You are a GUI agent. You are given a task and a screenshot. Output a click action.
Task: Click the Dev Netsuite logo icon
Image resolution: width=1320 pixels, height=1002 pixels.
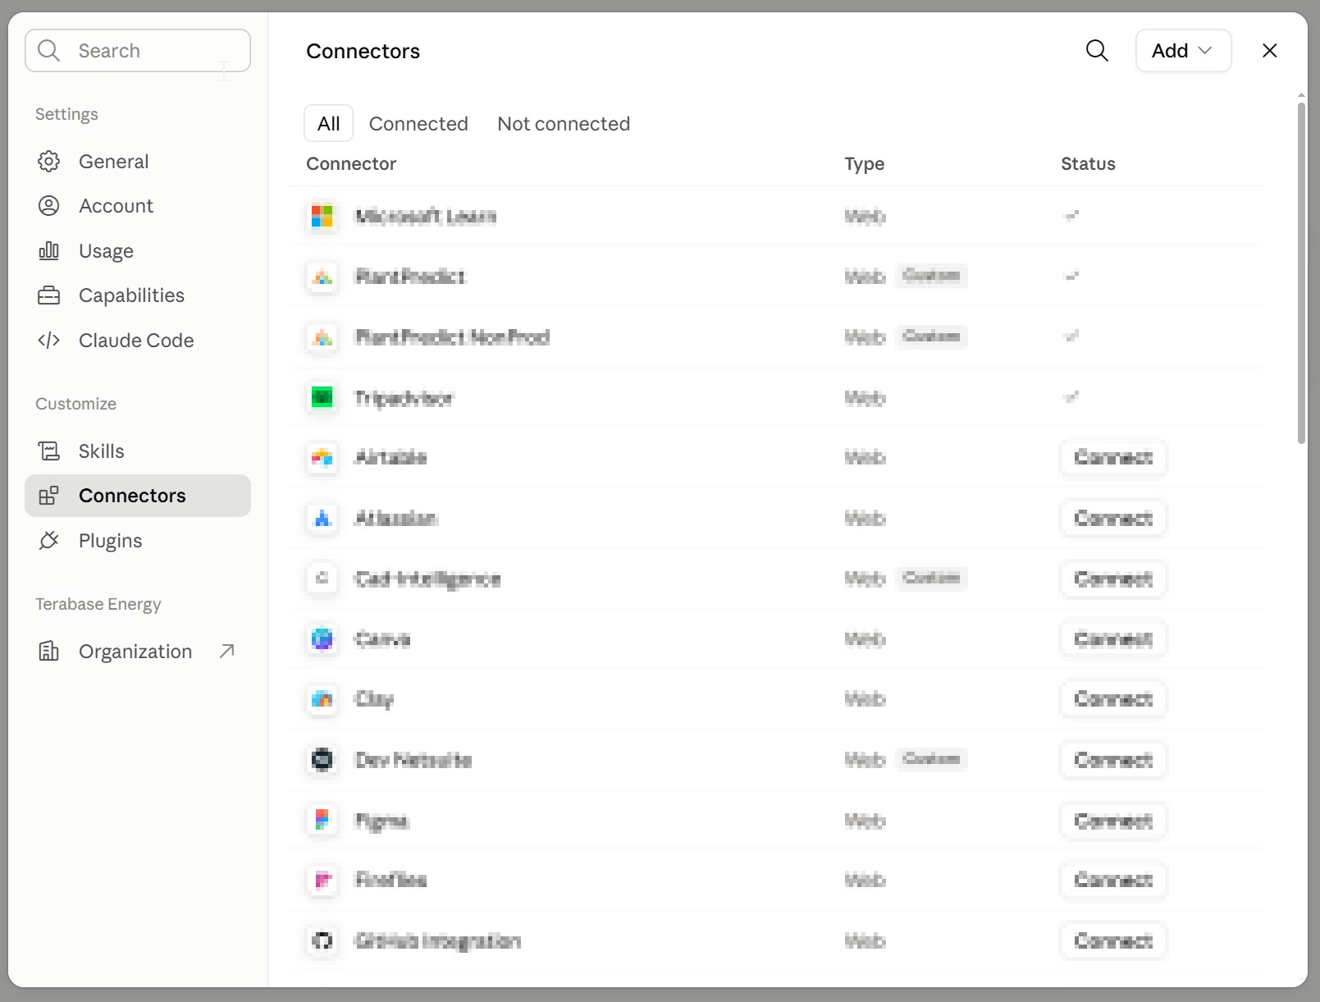point(322,760)
